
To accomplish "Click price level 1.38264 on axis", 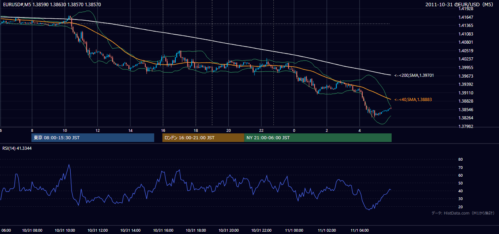I will (466, 118).
